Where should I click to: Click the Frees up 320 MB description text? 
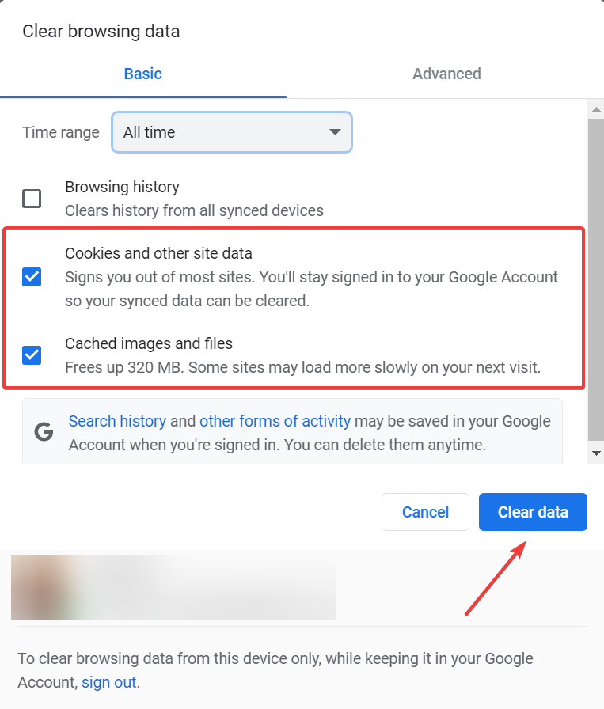tap(302, 367)
